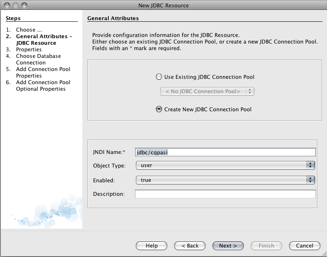Click the 'Enabled:' label
327x257 pixels.
click(x=104, y=180)
